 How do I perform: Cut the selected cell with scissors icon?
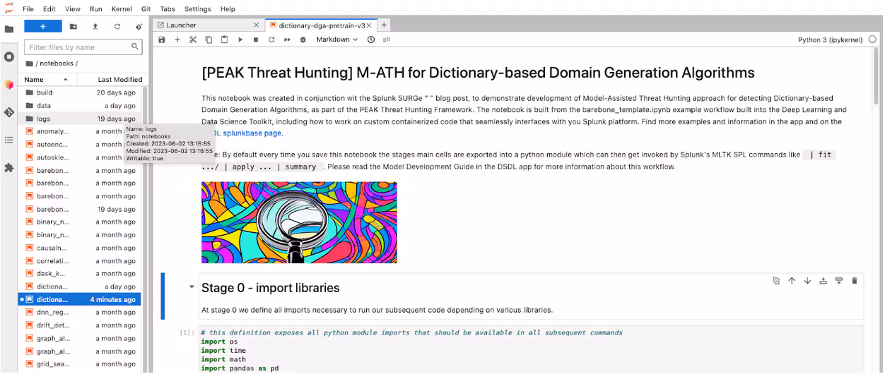point(193,40)
